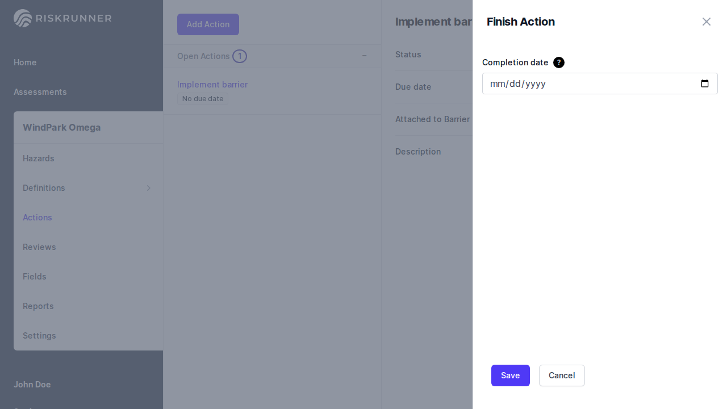
Task: Go to Assessments in sidebar
Action: coord(40,92)
